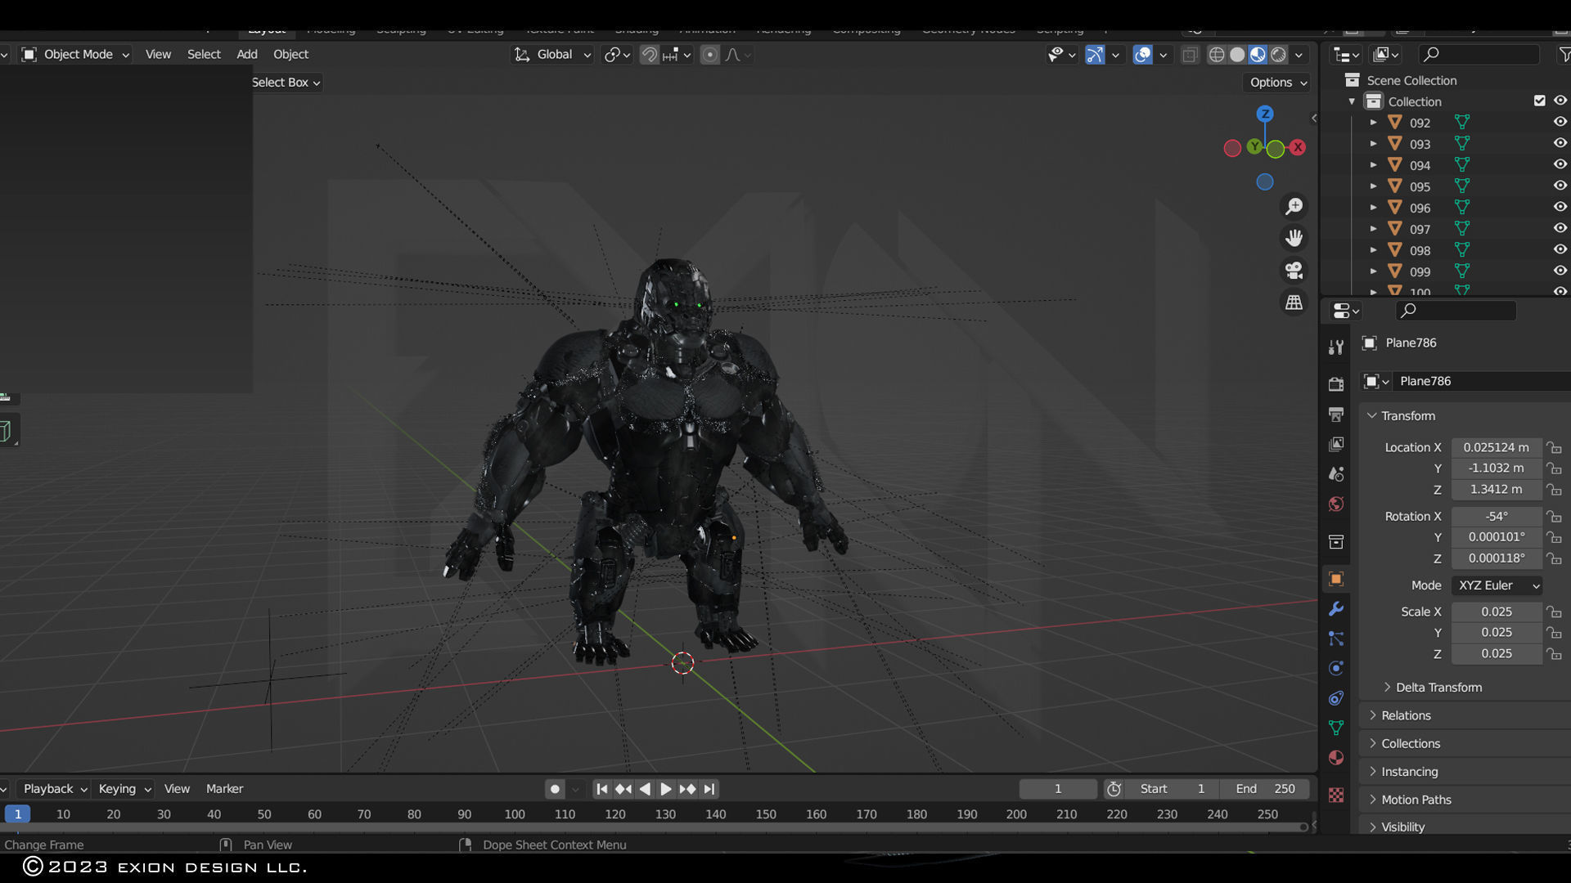Open the Add menu

coord(246,54)
